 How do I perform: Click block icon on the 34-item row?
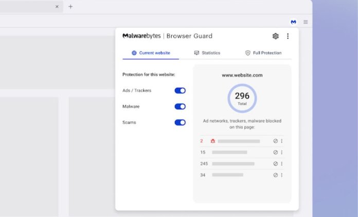275,175
